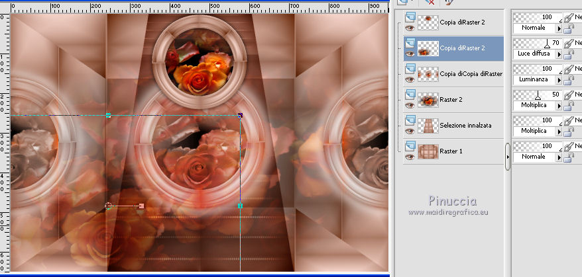The height and width of the screenshot is (277, 582).
Task: Toggle the padlock in the Luminanza row
Action: [x=567, y=81]
